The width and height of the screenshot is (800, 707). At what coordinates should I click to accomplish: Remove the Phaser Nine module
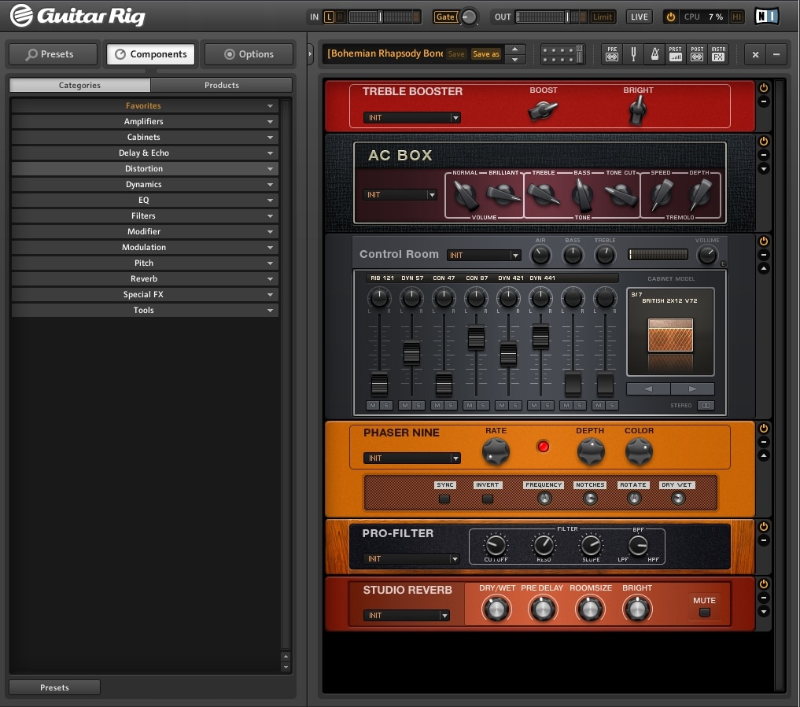click(763, 442)
